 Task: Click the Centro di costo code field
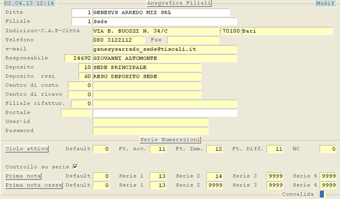(81, 86)
